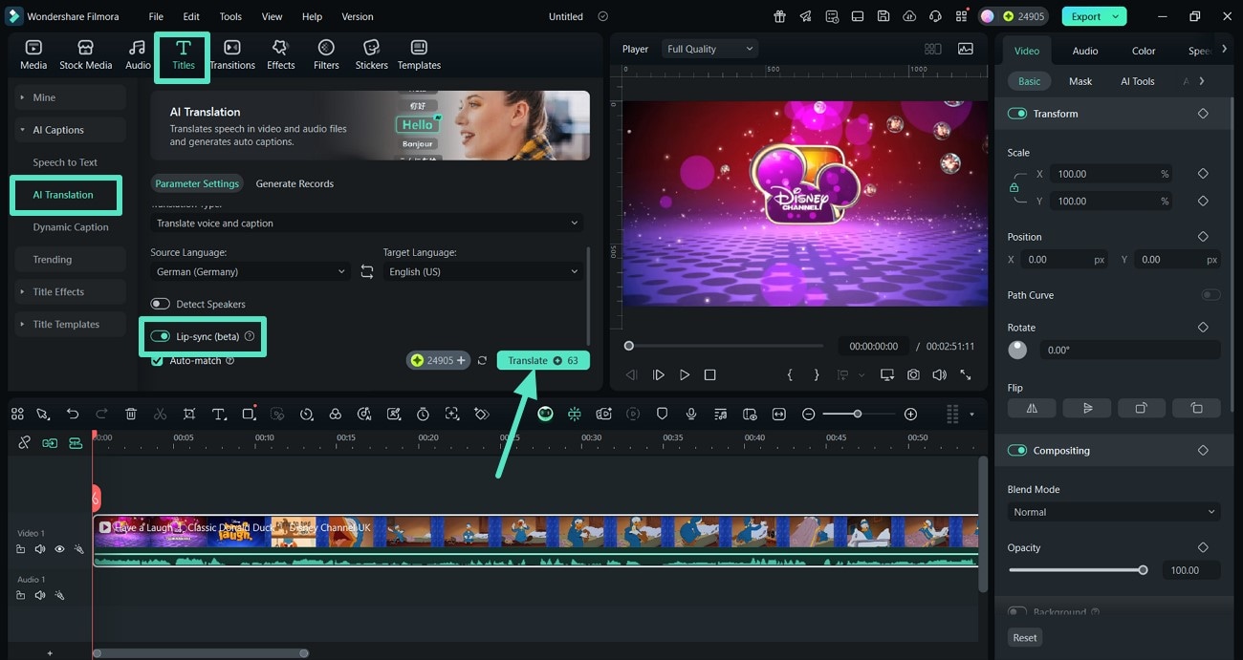The image size is (1243, 660).
Task: Expand the Mine category
Action: [68, 97]
